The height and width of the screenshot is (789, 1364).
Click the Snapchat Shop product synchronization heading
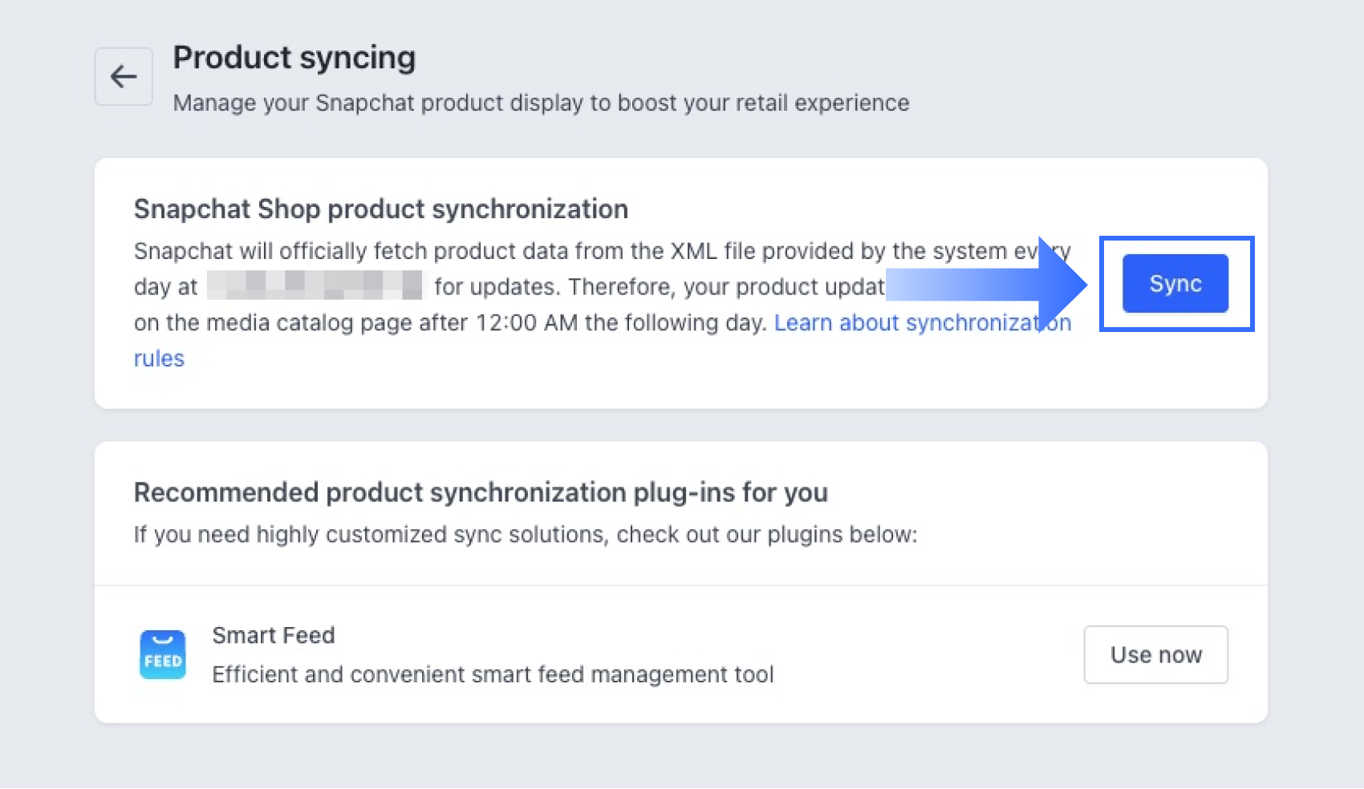tap(380, 209)
